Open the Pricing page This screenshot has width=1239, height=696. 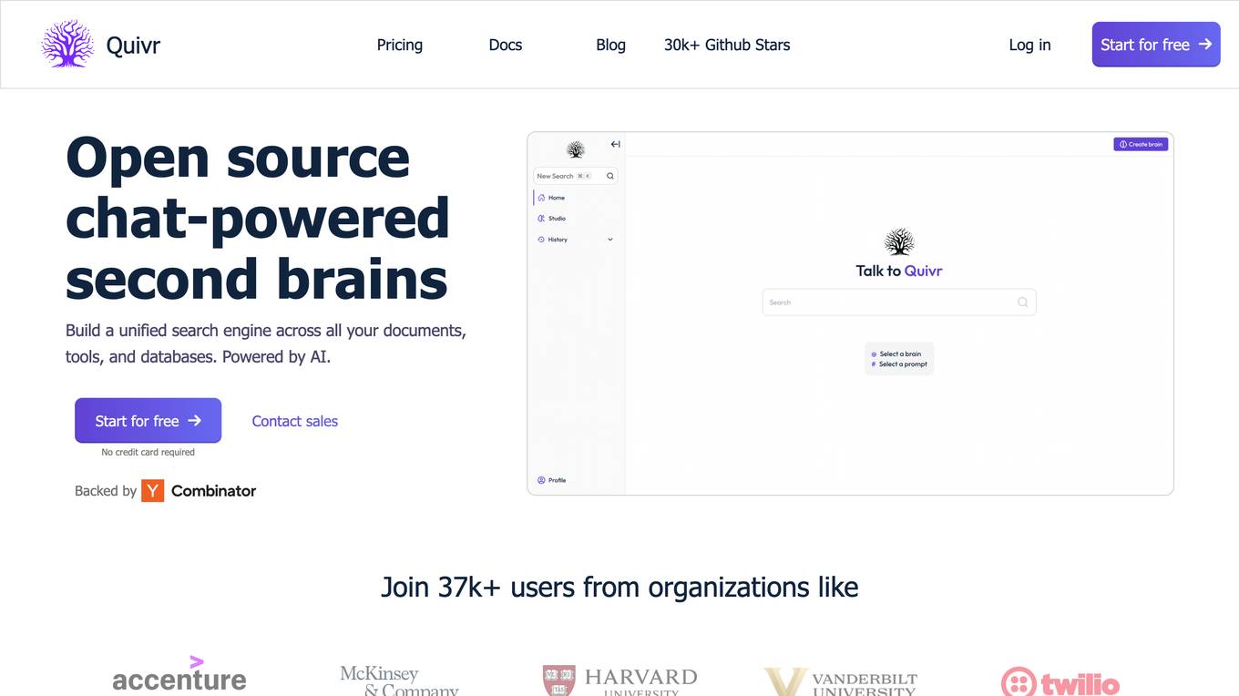(x=400, y=45)
